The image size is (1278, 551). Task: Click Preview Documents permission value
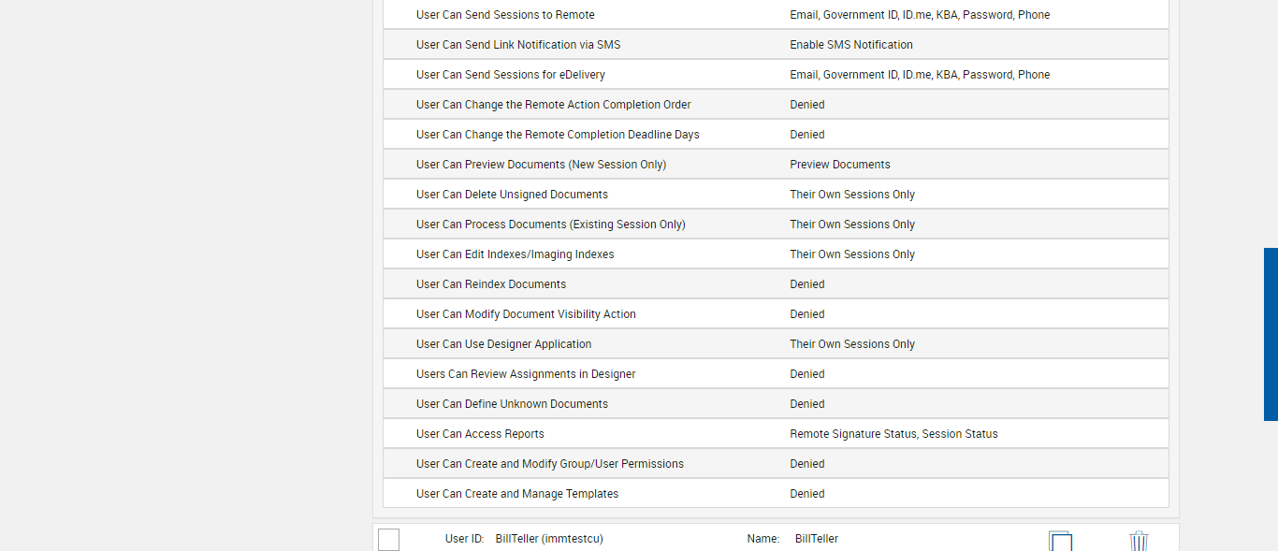coord(839,165)
